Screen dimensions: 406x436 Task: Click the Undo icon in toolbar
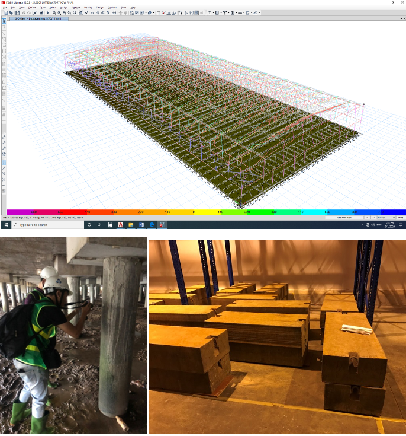pos(22,12)
